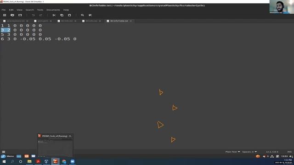Click the side panel icon in status bar

[4, 152]
